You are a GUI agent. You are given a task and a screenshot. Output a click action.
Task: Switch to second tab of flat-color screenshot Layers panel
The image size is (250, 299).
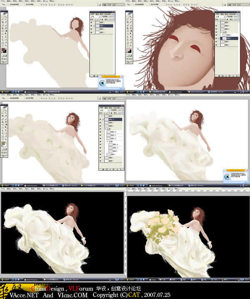(97, 14)
